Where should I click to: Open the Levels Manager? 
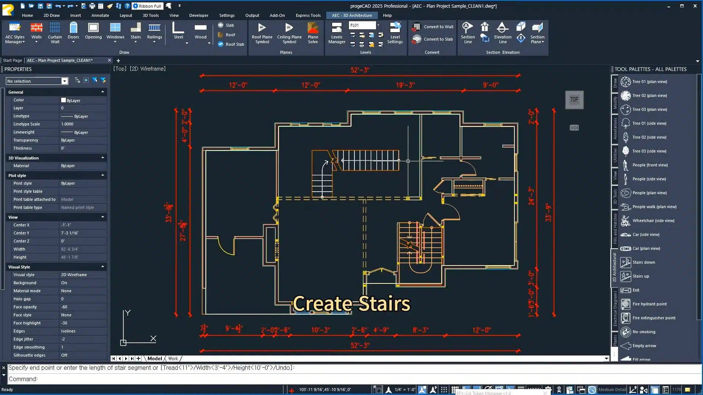point(336,33)
